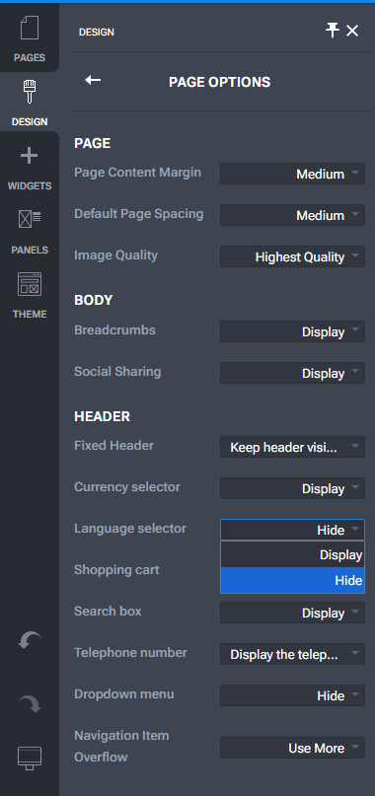Image resolution: width=375 pixels, height=796 pixels.
Task: Open Image Quality dropdown
Action: [292, 256]
